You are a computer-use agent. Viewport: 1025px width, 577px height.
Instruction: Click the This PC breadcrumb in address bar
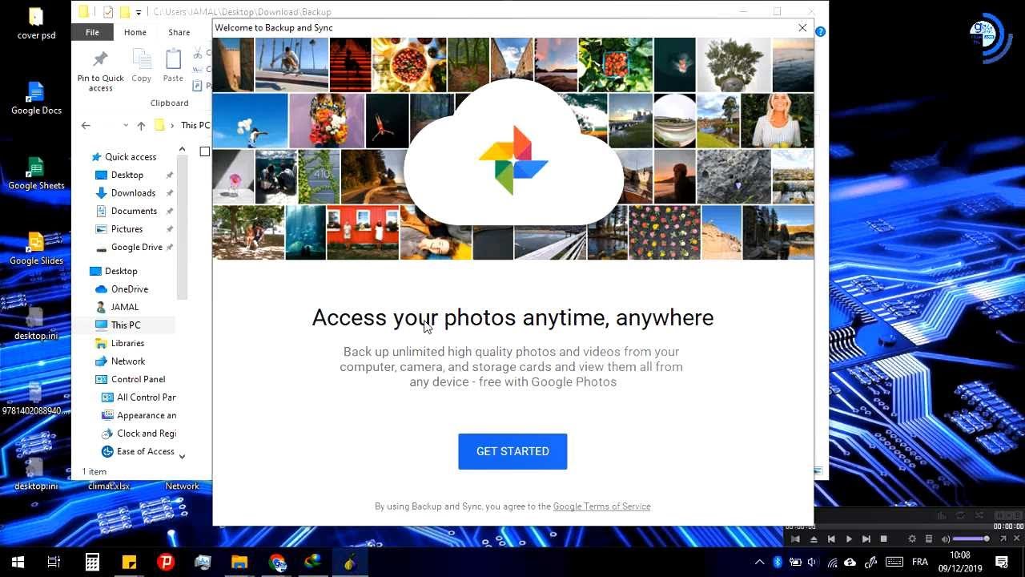[195, 125]
